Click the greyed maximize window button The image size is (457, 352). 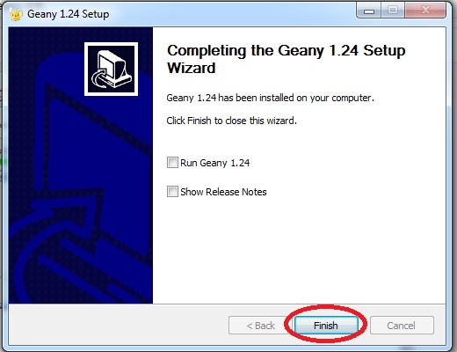tap(393, 11)
